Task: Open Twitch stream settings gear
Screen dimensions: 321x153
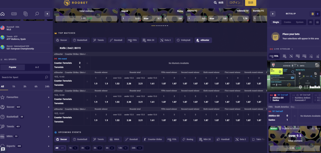Action: click(x=300, y=87)
